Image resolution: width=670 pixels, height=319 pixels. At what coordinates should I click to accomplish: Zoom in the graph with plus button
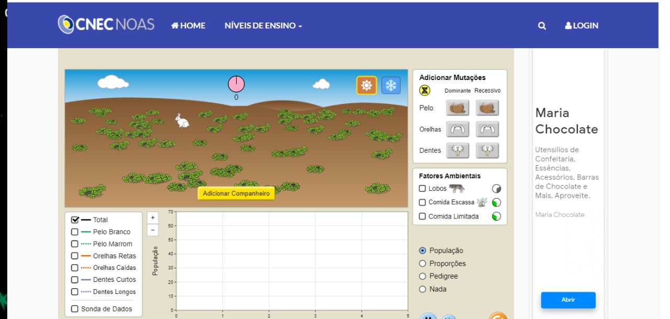[153, 218]
